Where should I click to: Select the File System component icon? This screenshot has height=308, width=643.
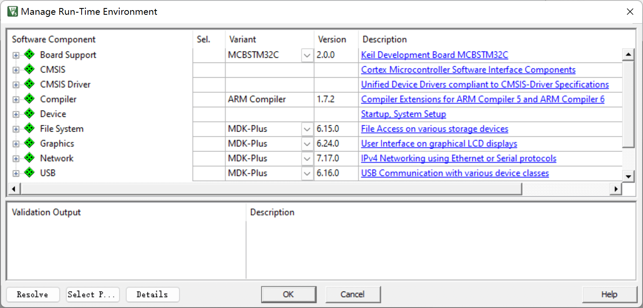[x=29, y=128]
